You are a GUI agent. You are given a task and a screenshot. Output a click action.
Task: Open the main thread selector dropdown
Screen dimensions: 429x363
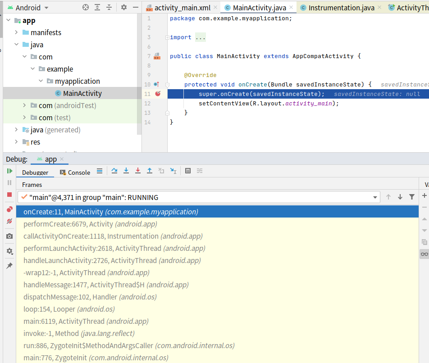pos(375,197)
